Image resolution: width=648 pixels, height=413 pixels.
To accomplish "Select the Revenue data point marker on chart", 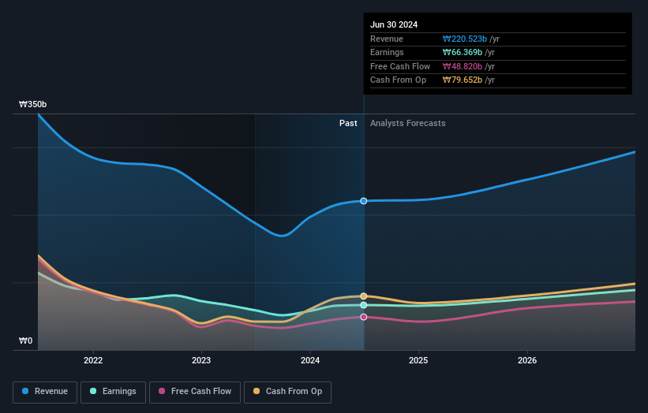I will coord(364,201).
